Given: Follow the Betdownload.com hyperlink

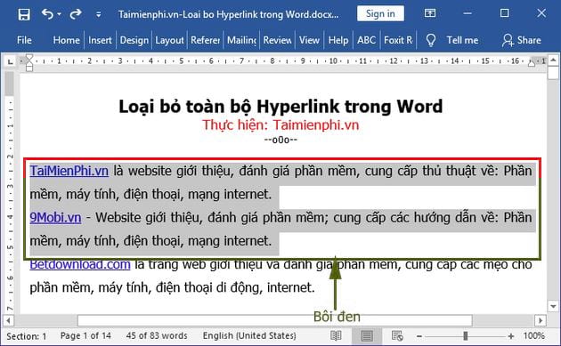Looking at the screenshot, I should coord(80,264).
